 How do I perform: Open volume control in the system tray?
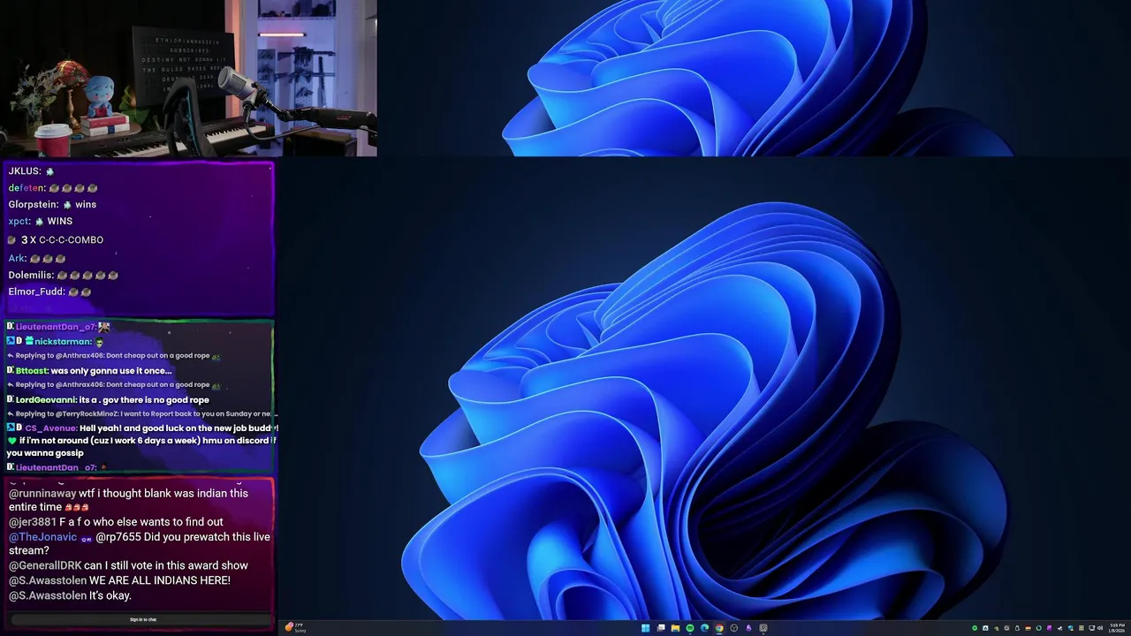[x=1100, y=628]
